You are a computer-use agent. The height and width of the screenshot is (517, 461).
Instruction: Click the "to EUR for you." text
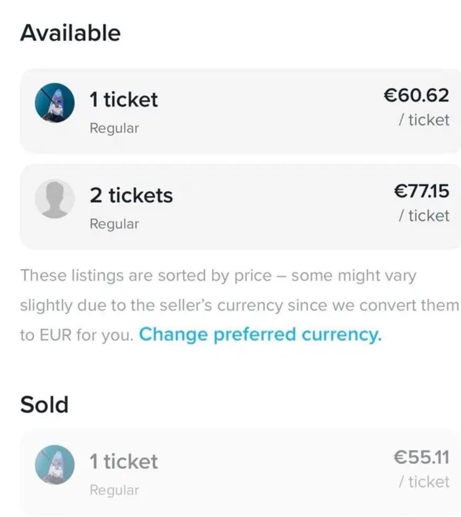[76, 336]
